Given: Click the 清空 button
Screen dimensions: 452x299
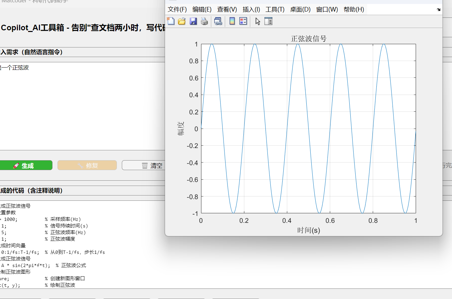Looking at the screenshot, I should point(144,165).
